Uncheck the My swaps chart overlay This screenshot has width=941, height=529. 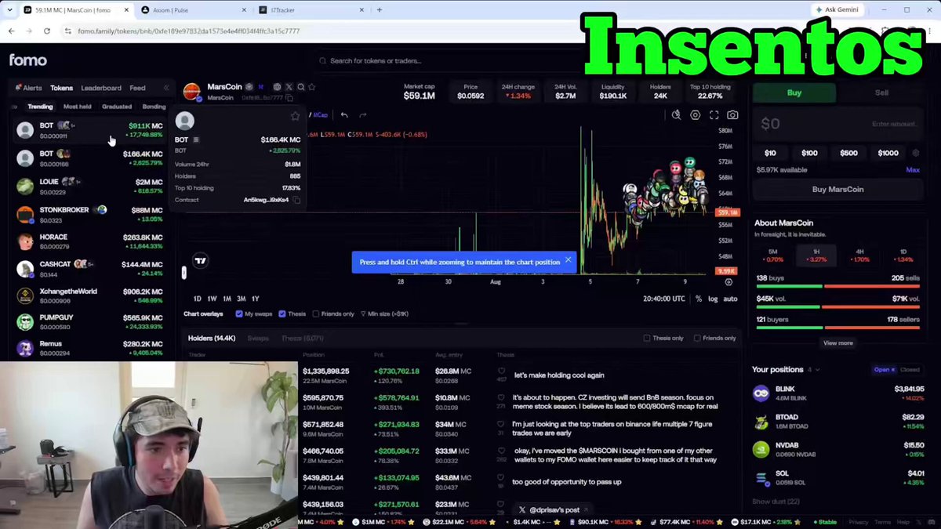pos(239,313)
